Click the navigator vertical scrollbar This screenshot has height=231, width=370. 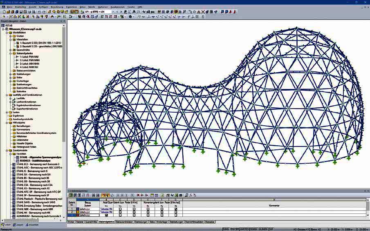(x=64, y=85)
